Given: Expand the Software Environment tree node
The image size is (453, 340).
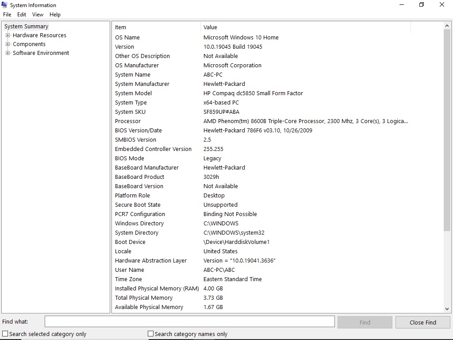Looking at the screenshot, I should pyautogui.click(x=8, y=53).
